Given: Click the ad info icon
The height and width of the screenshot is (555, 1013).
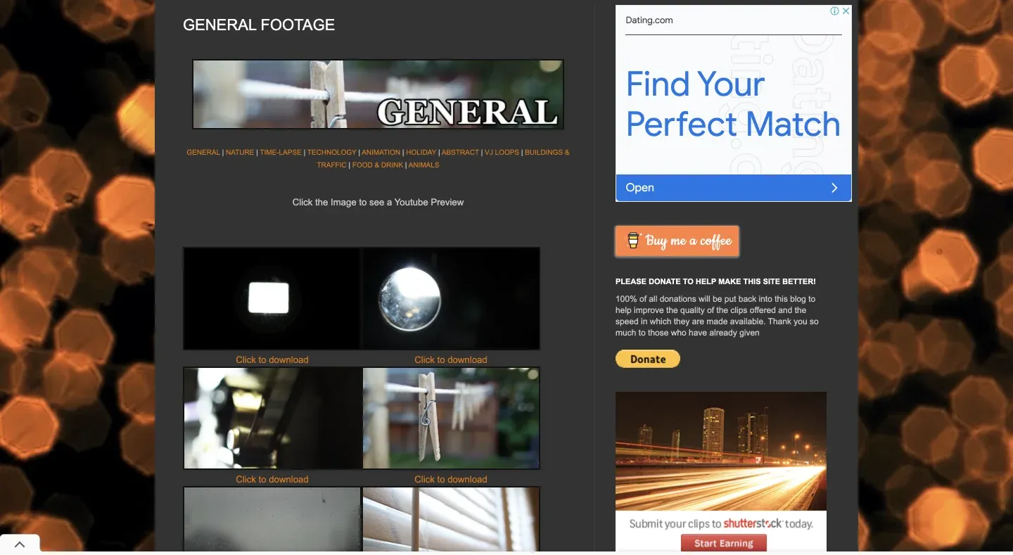Looking at the screenshot, I should 834,11.
